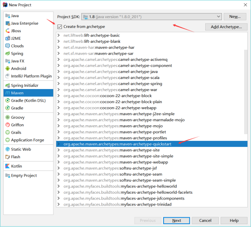Select myfaces-archetype-jsfcomponents archetype
The height and width of the screenshot is (227, 251).
coord(152,198)
